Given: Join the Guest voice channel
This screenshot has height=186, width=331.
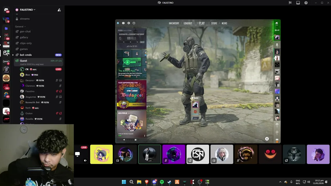Looking at the screenshot, I should (38, 62).
